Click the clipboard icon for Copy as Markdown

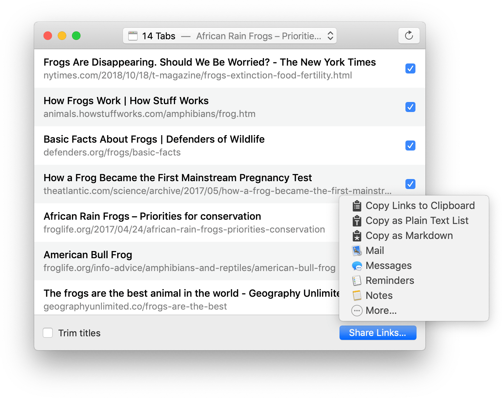tap(357, 236)
